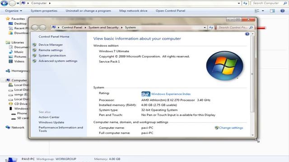The image size is (289, 162).
Task: Click the System window vertical scrollbar thumb
Action: (x=252, y=74)
